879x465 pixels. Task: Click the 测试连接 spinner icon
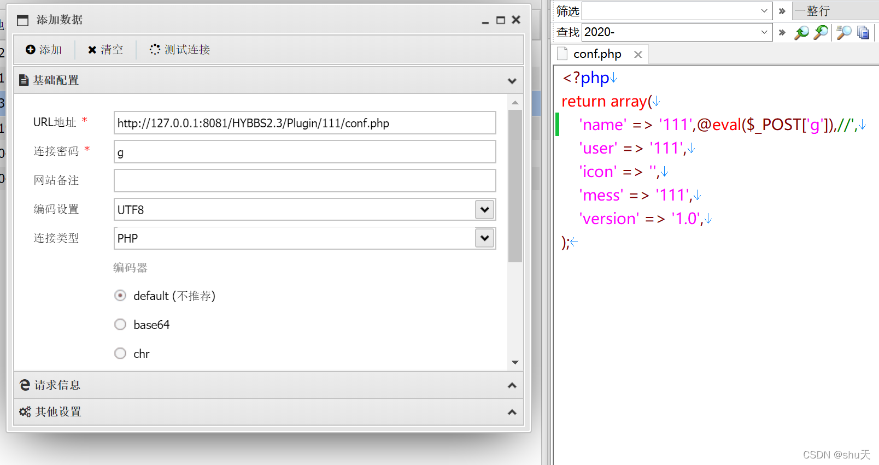[155, 49]
